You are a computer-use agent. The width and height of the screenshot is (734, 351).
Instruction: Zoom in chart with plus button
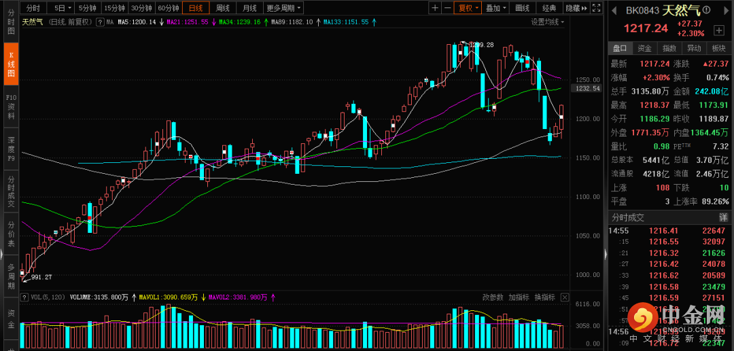click(435, 8)
